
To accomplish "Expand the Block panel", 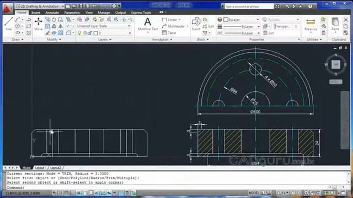I will click(203, 40).
